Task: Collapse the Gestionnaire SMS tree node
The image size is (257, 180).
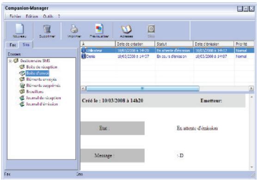Action: 10,61
